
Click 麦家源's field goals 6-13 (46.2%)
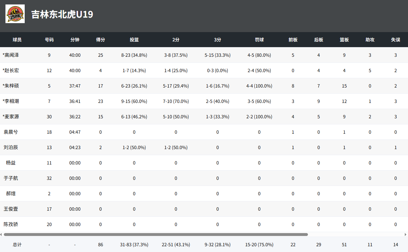click(134, 117)
